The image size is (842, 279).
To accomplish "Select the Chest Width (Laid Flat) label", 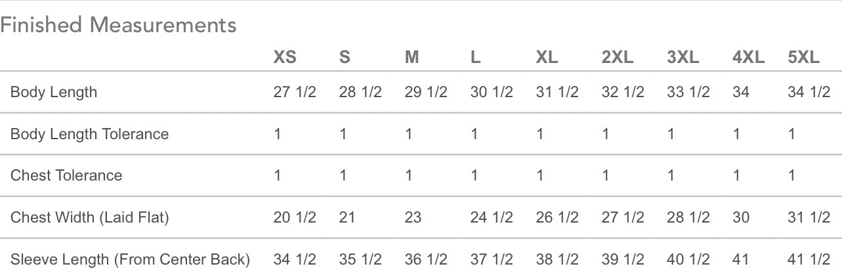I will click(x=89, y=217).
